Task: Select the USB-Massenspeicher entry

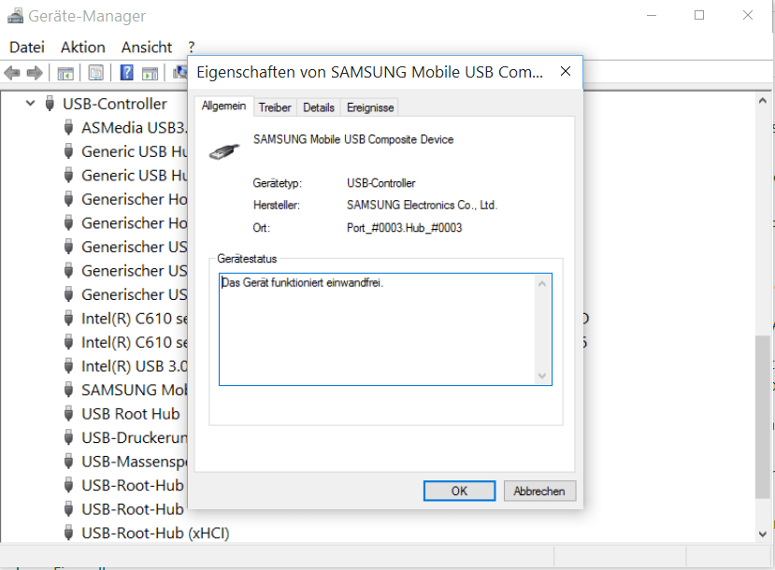Action: pos(135,462)
